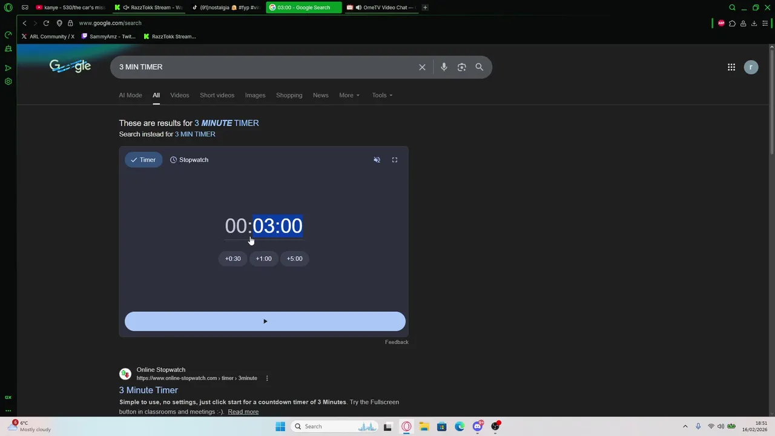Viewport: 775px width, 436px height.
Task: Switch to the kanye YouTube tab
Action: (x=71, y=8)
